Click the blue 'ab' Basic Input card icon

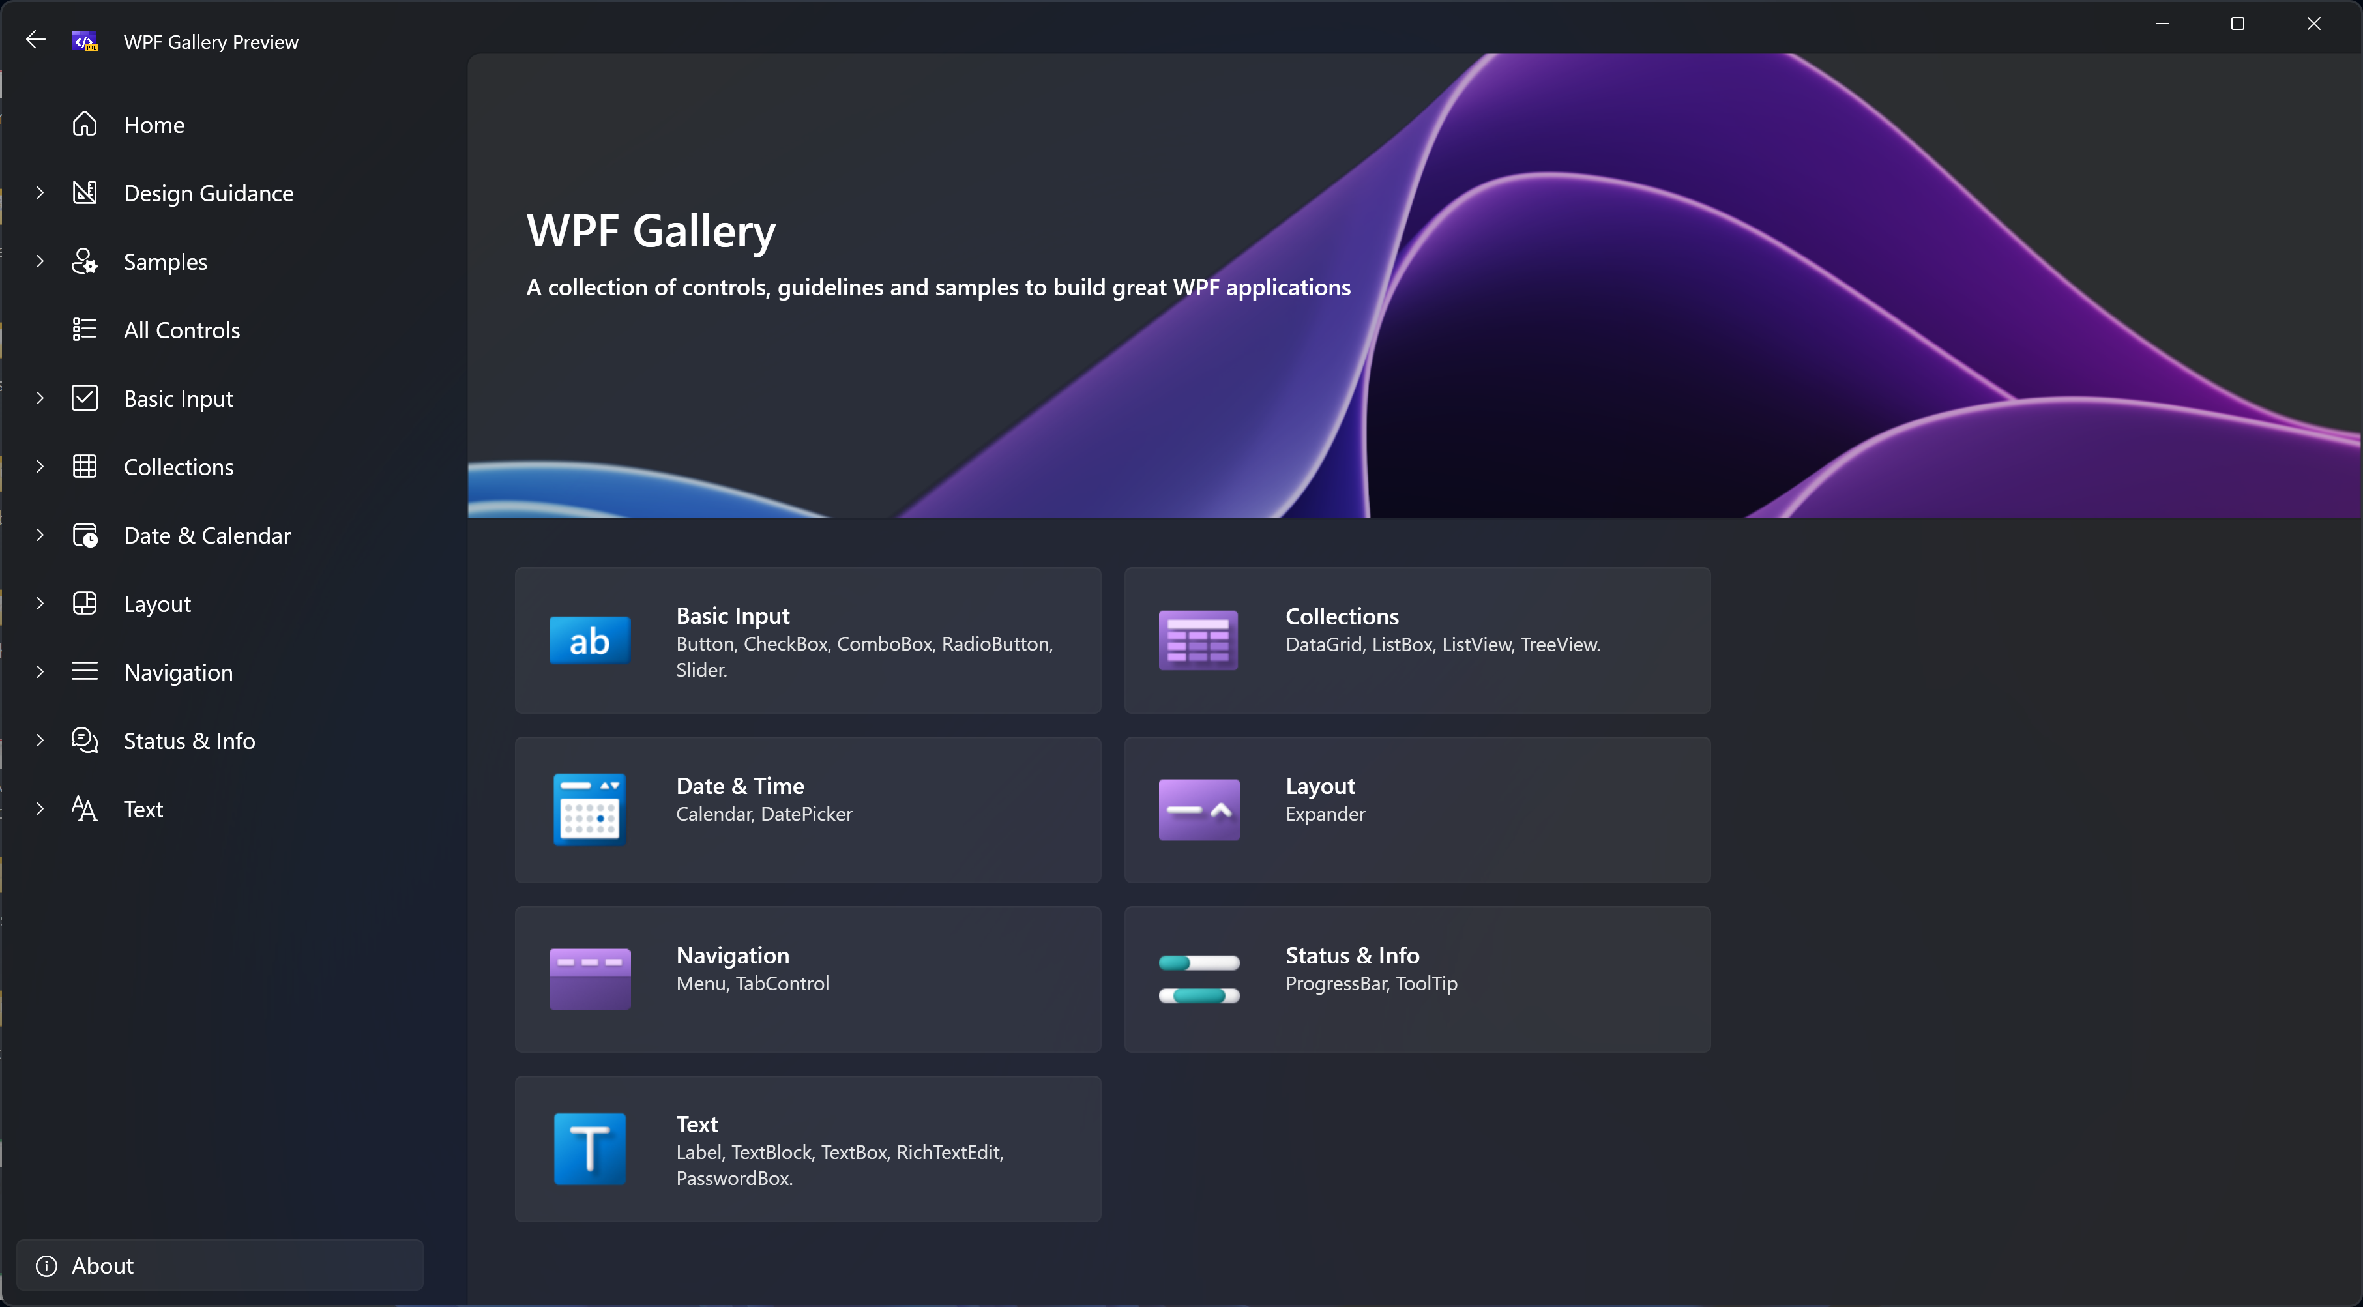point(590,640)
